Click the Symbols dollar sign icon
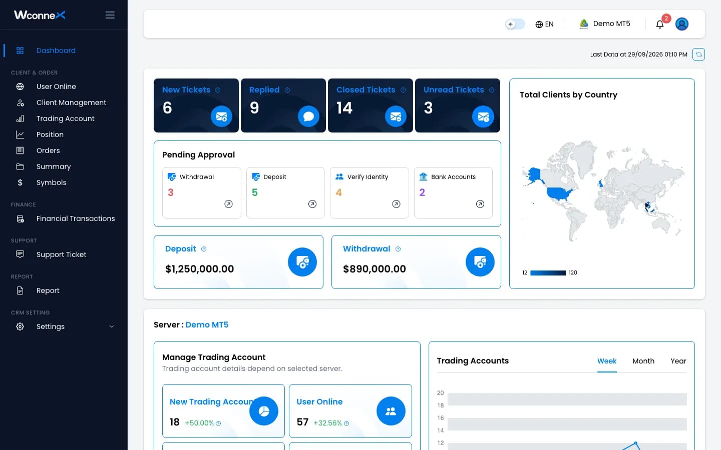721x450 pixels. 20,182
